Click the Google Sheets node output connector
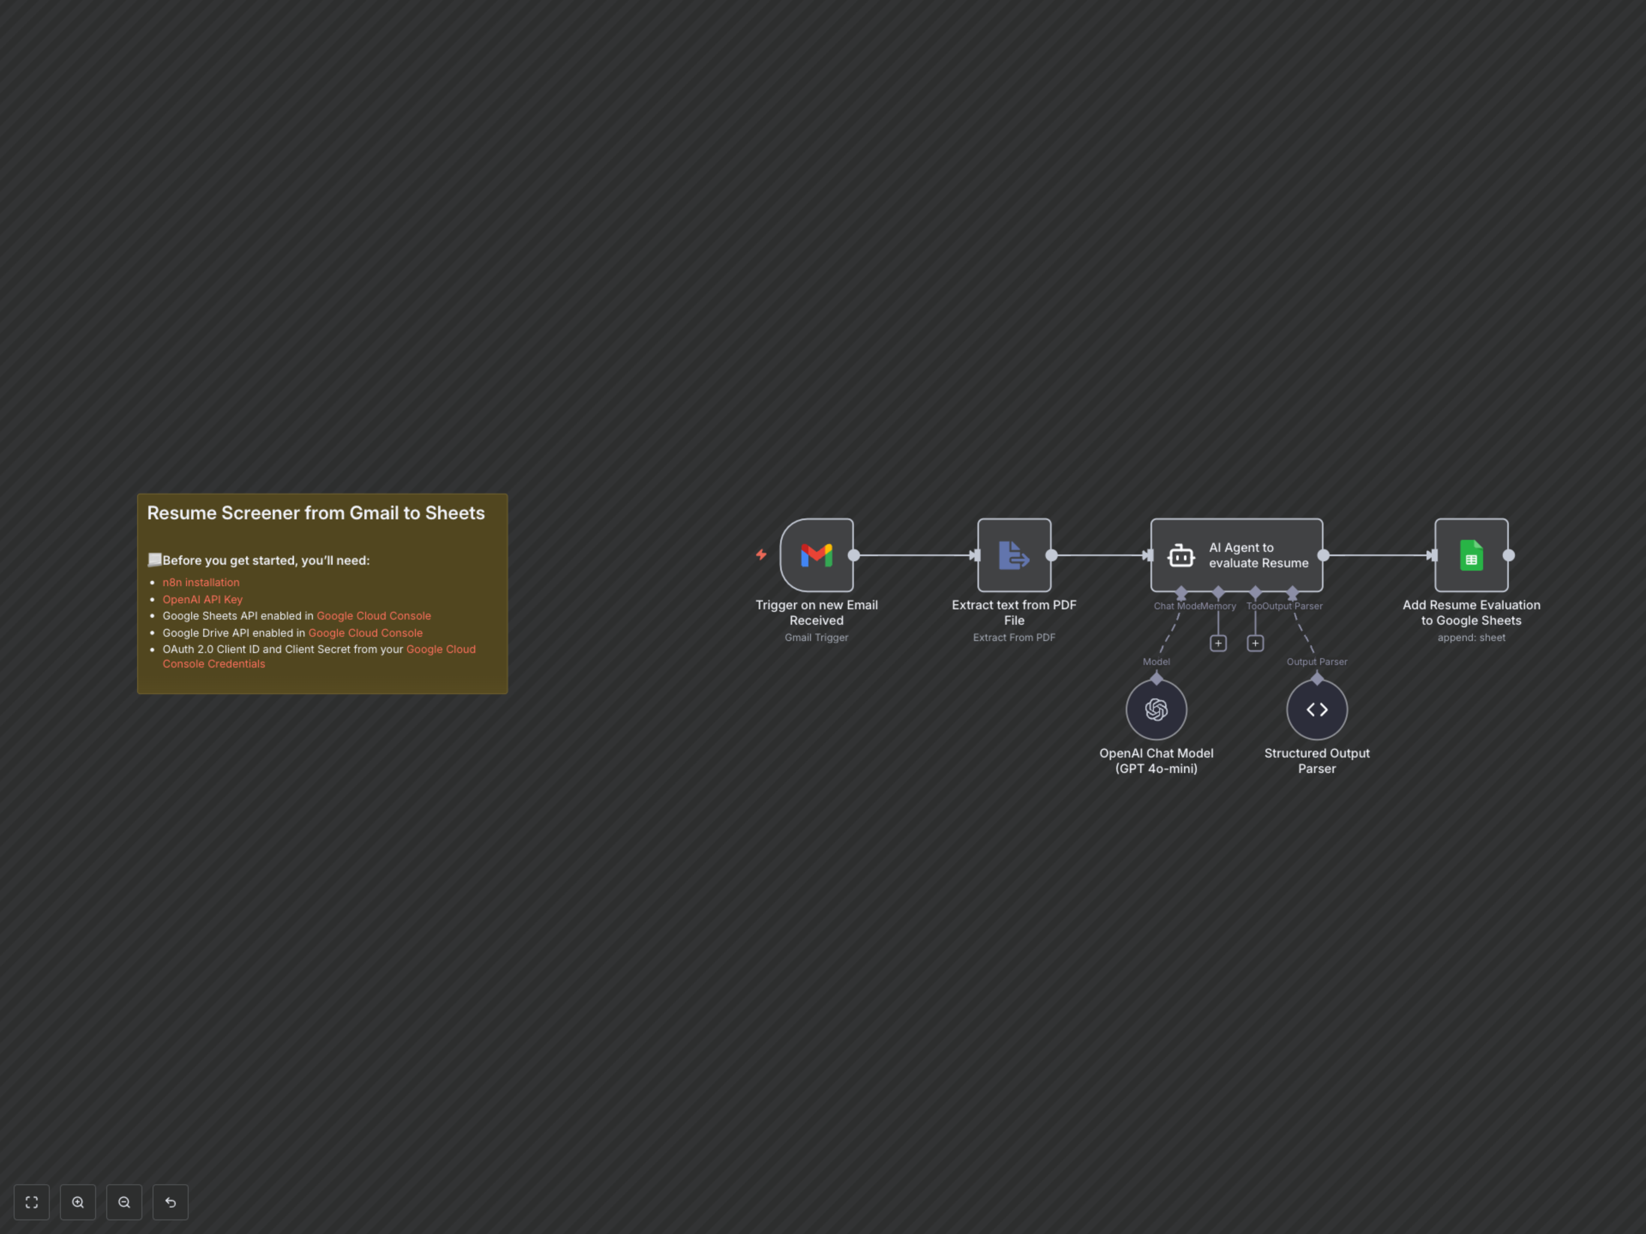Viewport: 1646px width, 1234px height. click(x=1508, y=555)
